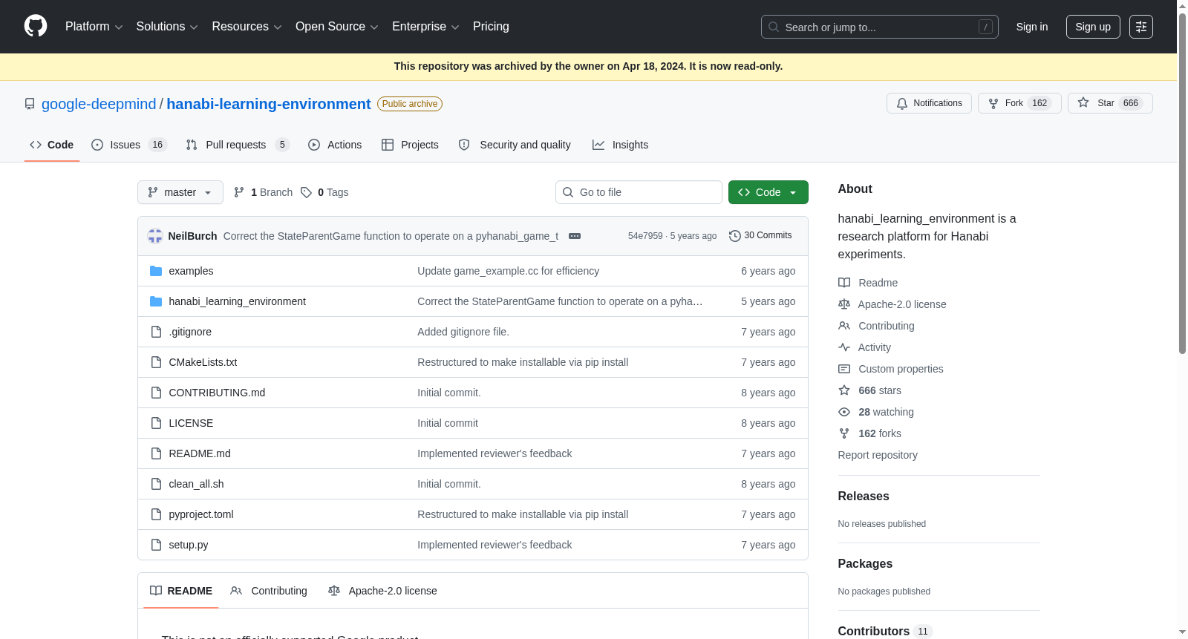The image size is (1188, 639).
Task: Click the Readme book icon in About
Action: [844, 283]
